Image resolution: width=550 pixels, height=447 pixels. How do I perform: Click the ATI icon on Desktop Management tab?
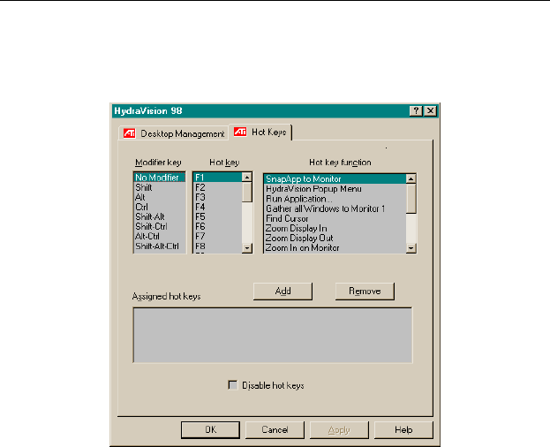click(129, 133)
